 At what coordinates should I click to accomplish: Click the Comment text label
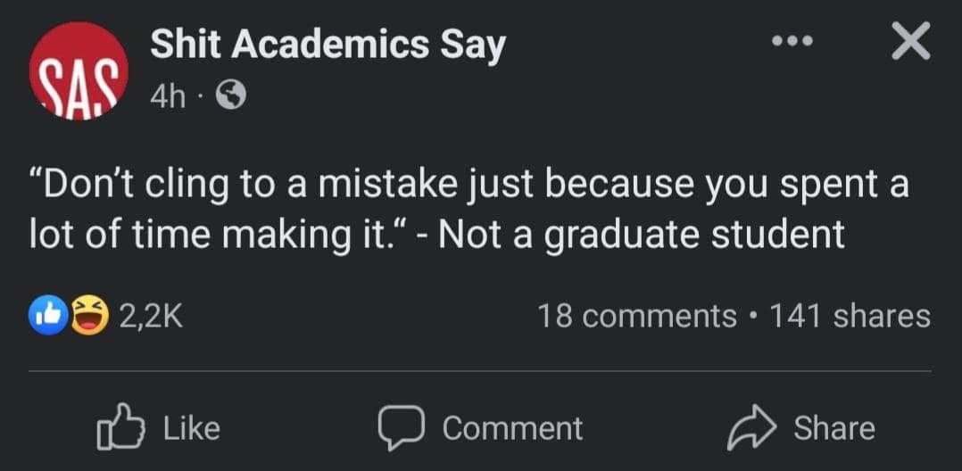pos(512,428)
